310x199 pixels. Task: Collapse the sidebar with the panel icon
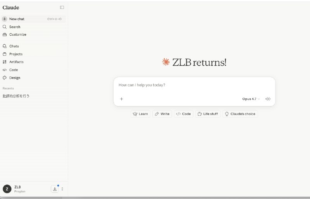[x=62, y=7]
